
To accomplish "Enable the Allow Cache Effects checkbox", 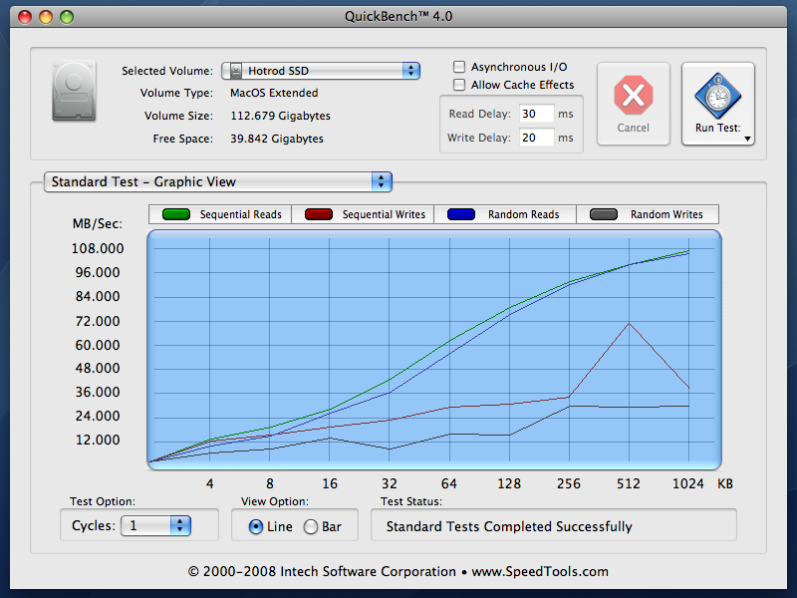I will tap(459, 85).
